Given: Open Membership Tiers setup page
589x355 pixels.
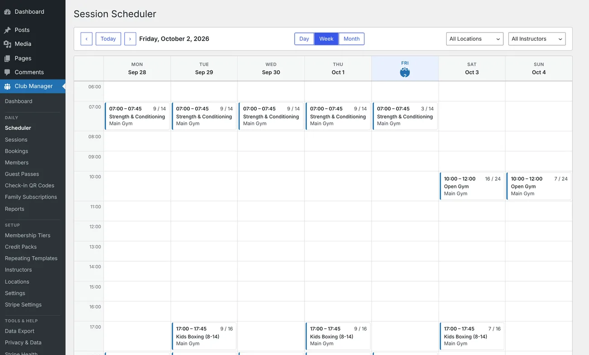Looking at the screenshot, I should 28,235.
